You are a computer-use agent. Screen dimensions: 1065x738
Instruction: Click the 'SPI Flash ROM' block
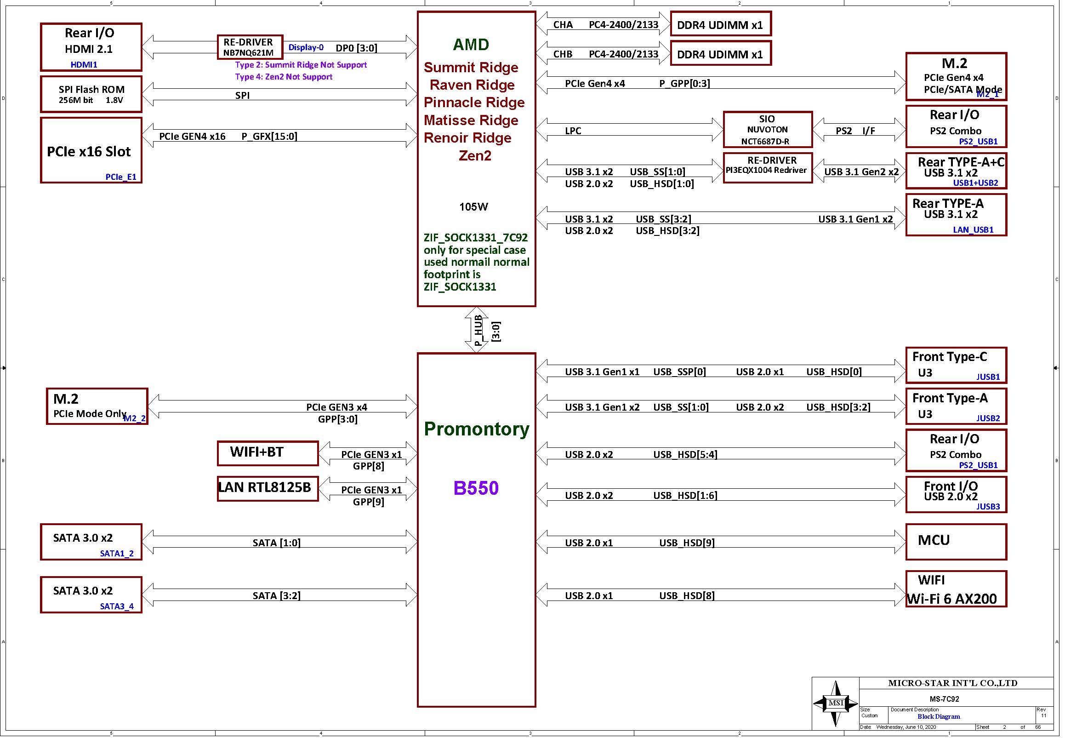pos(91,94)
